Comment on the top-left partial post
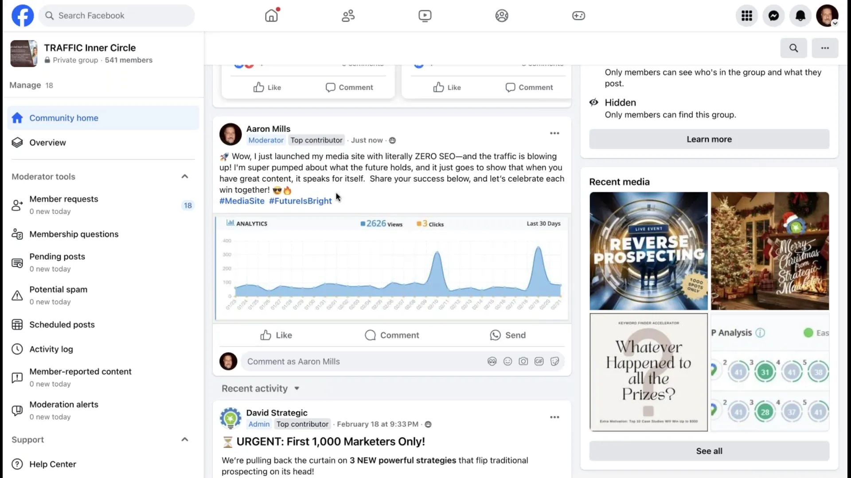Image resolution: width=851 pixels, height=478 pixels. 349,88
